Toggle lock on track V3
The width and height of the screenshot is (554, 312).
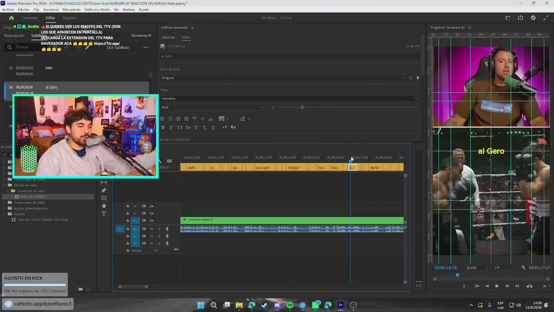pyautogui.click(x=128, y=206)
